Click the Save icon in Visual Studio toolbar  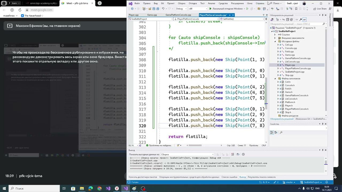click(x=153, y=9)
